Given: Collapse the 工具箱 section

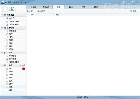Looking at the screenshot, I should pos(2,53).
